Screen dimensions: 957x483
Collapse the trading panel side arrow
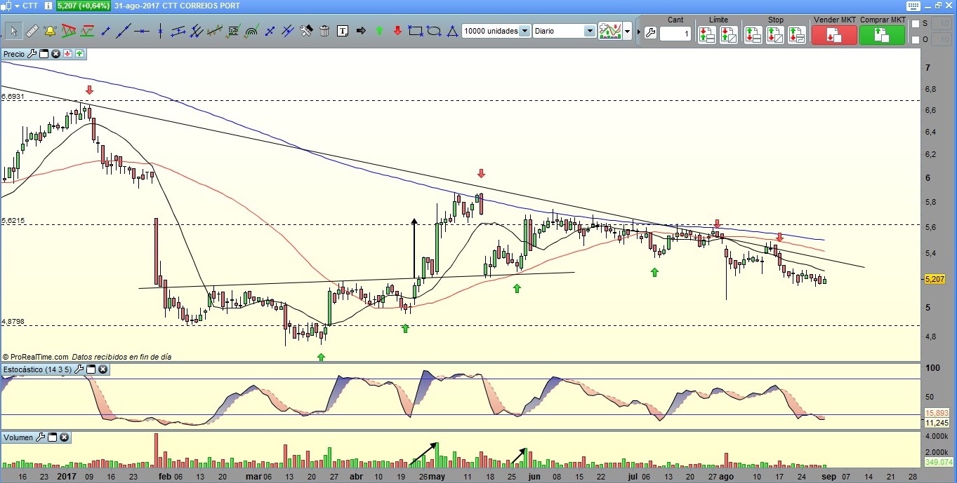pyautogui.click(x=638, y=32)
